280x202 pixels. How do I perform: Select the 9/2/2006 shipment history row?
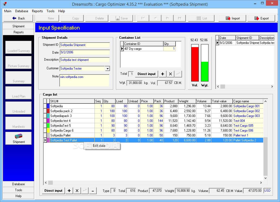(x=245, y=43)
